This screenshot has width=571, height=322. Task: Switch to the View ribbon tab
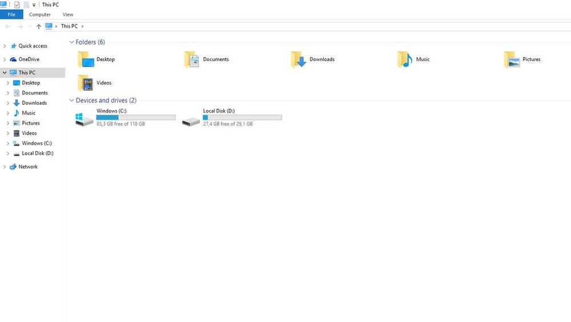pyautogui.click(x=68, y=15)
